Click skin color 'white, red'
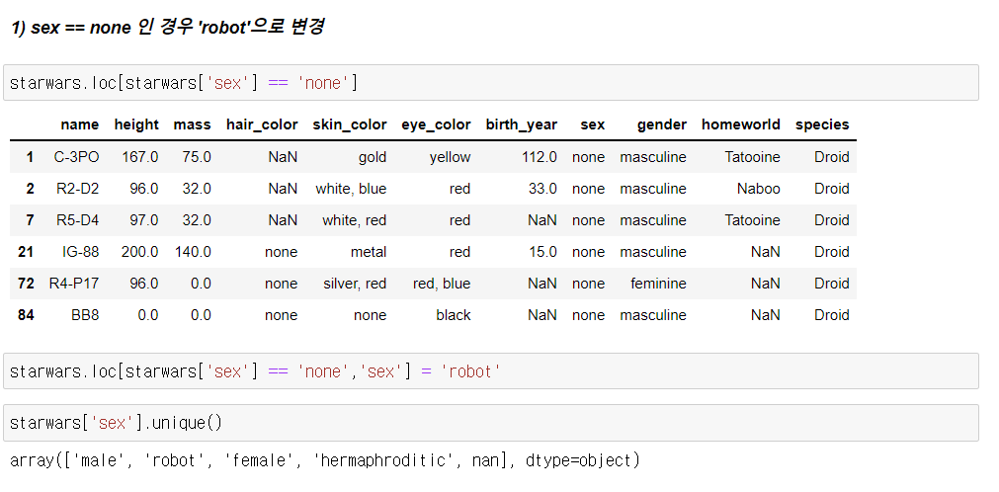Viewport: 999px width, 492px height. click(354, 220)
